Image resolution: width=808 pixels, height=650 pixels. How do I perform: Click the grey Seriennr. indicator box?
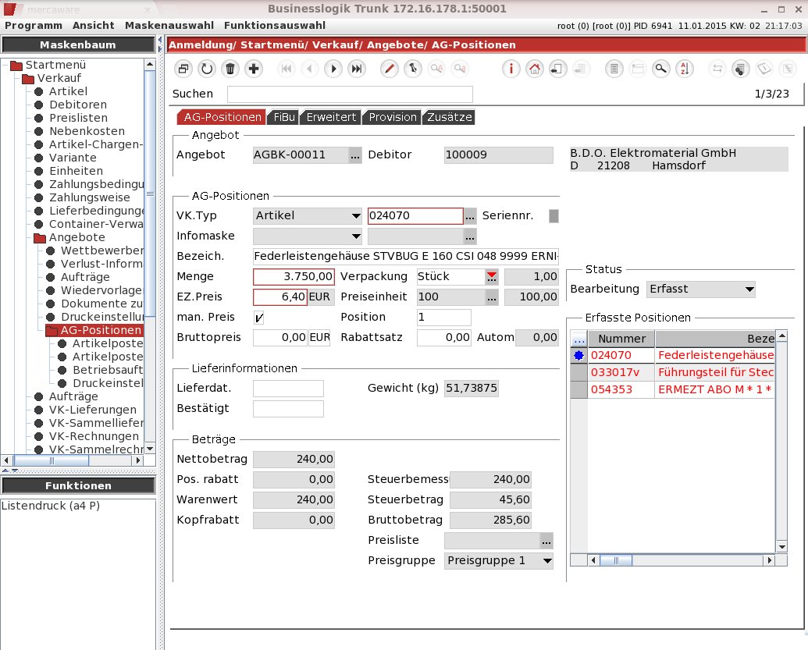[x=554, y=216]
